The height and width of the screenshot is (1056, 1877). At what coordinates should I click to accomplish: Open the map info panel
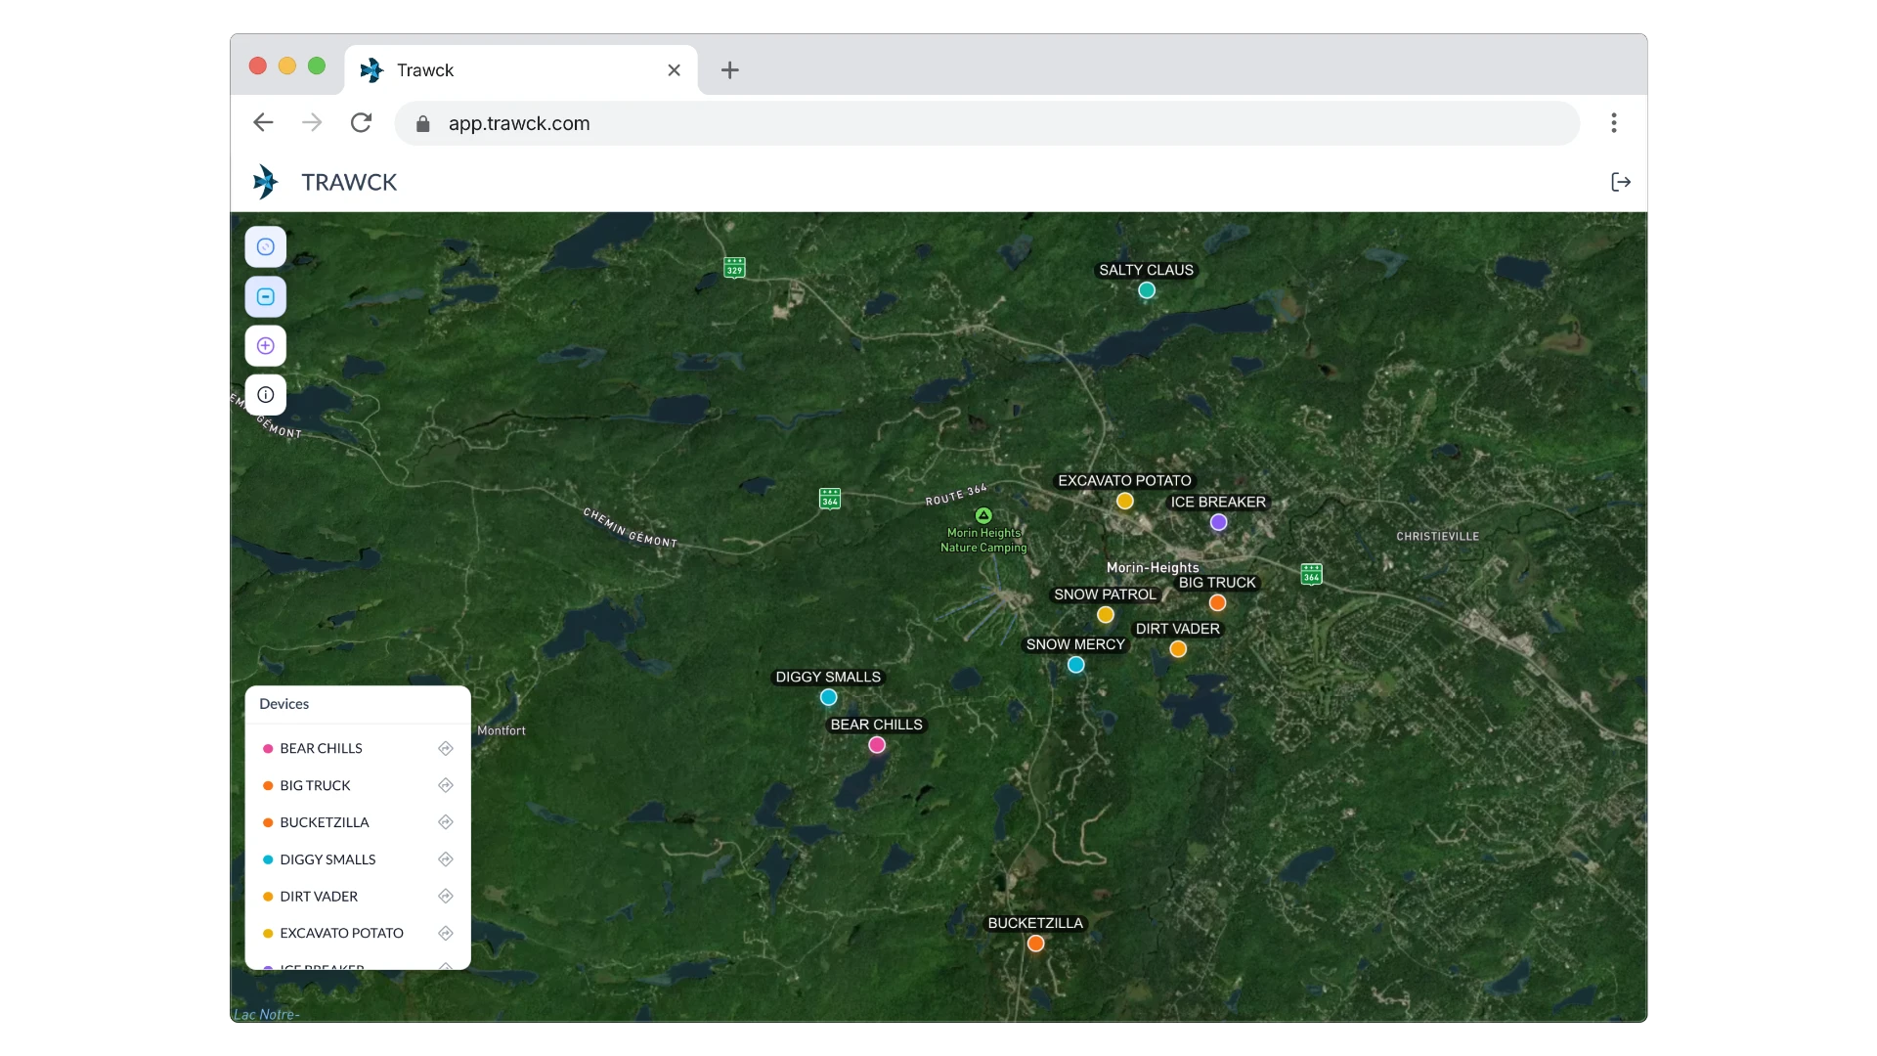[x=265, y=394]
